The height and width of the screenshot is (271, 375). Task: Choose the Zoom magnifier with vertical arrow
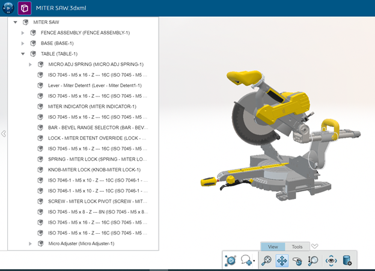(312, 260)
